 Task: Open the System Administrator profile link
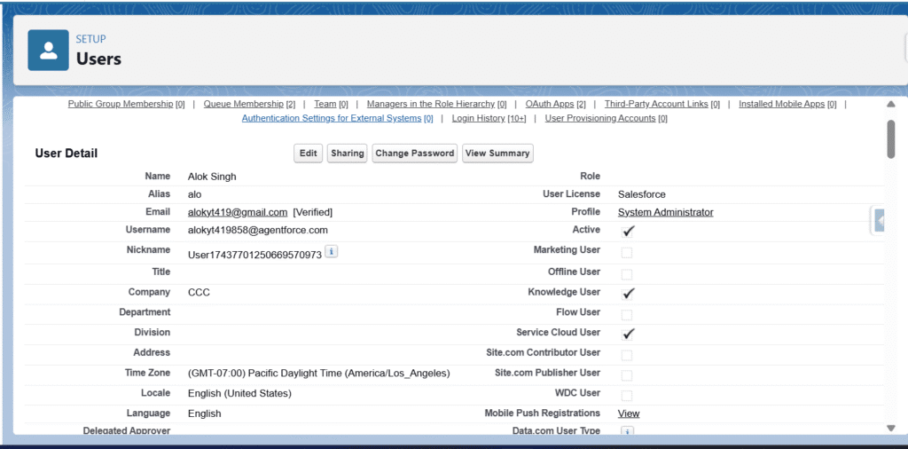[x=665, y=212]
